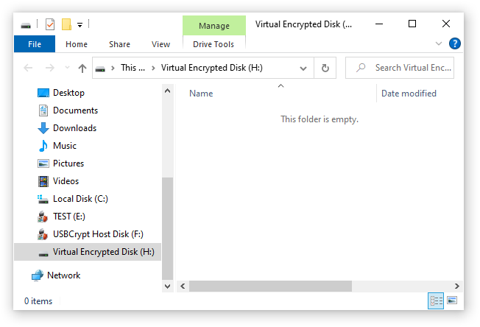Open the File menu tab
Screen dimensions: 480x327
(35, 44)
